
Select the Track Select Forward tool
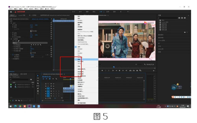[x=38, y=78]
